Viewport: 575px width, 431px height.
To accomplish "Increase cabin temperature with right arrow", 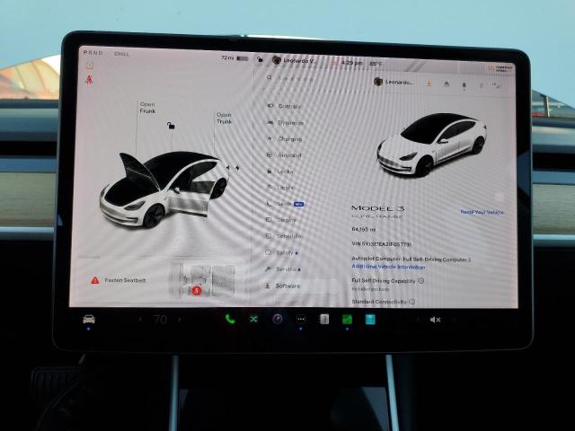I will pos(180,320).
